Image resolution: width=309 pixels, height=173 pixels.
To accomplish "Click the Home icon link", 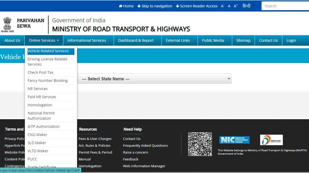I will click(x=126, y=6).
